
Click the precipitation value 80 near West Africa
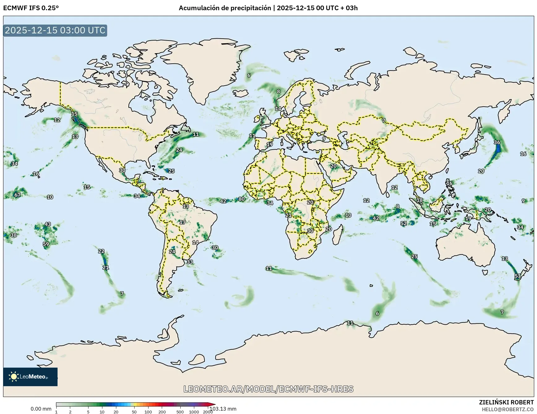242,199
